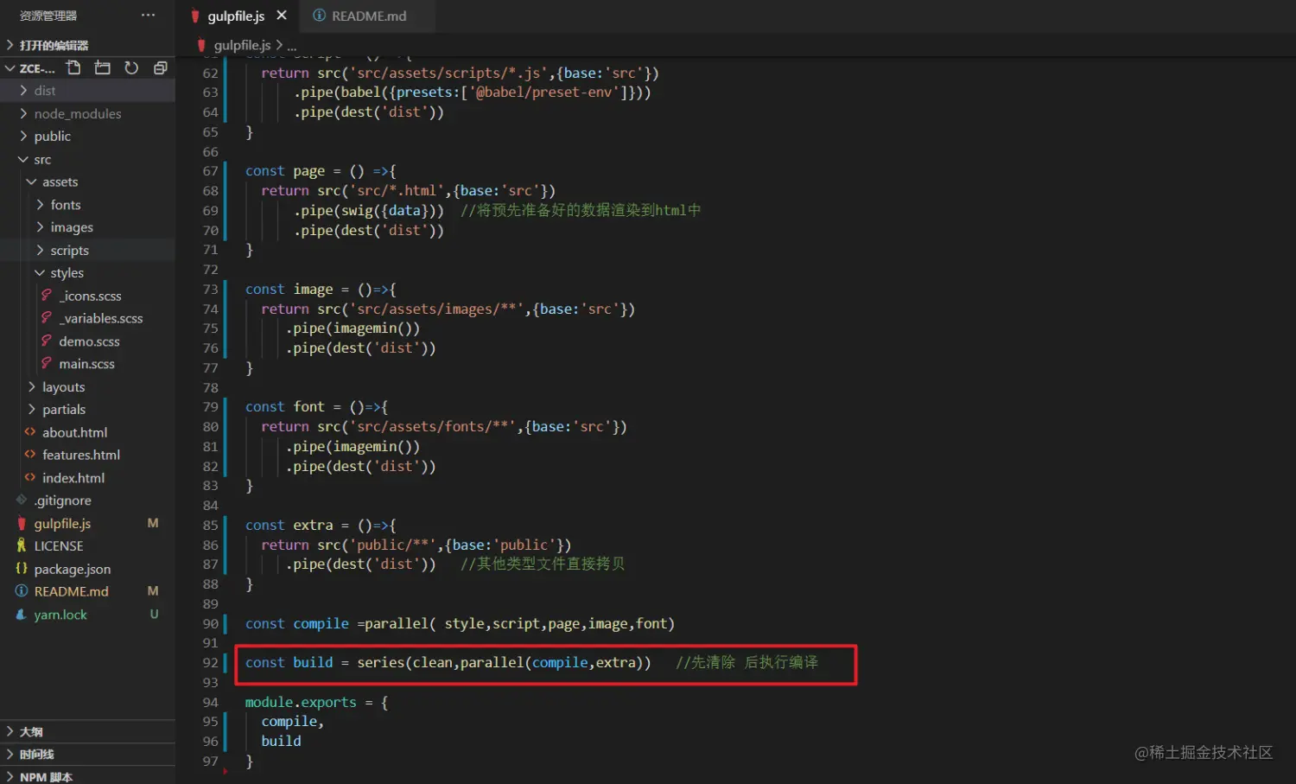The height and width of the screenshot is (784, 1296).
Task: Open about.html file
Action: click(87, 432)
